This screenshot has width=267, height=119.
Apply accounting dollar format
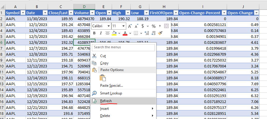click(x=143, y=26)
